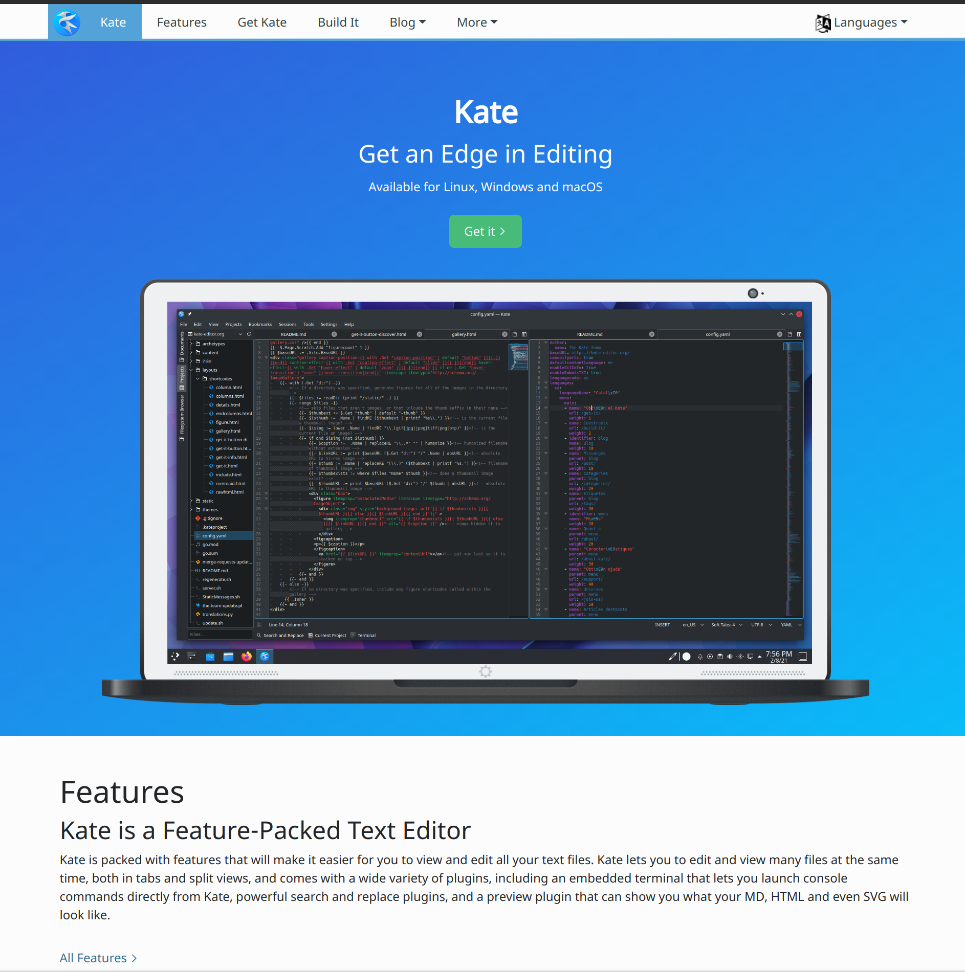Image resolution: width=965 pixels, height=972 pixels.
Task: Open the Bookmarks menu in Kate screenshot
Action: pos(260,324)
